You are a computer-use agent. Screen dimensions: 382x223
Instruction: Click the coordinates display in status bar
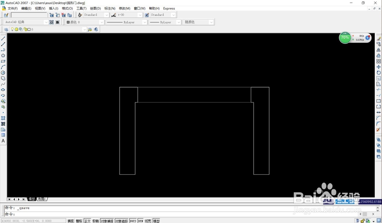click(33, 221)
